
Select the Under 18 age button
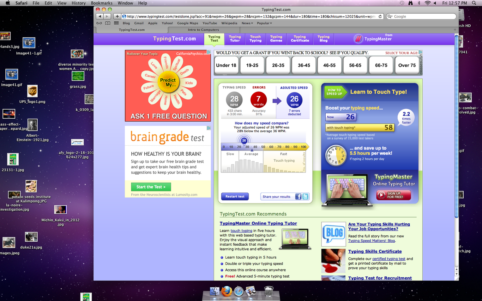point(226,65)
